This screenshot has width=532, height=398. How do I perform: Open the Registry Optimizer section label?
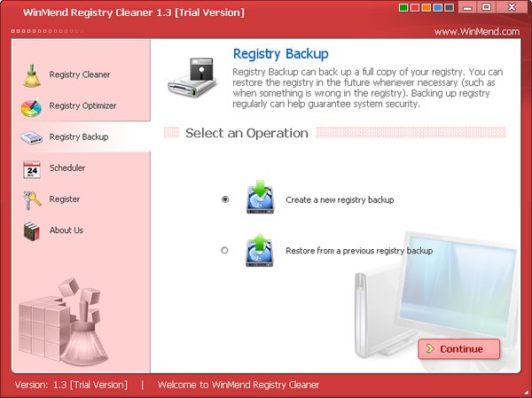point(82,105)
